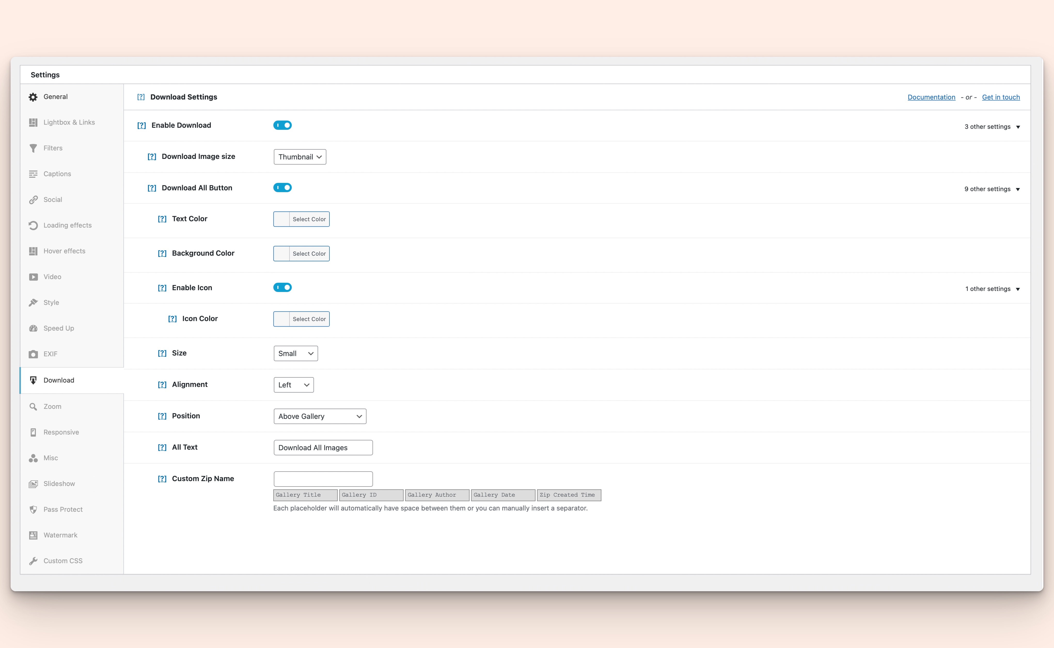Viewport: 1054px width, 648px height.
Task: Insert the Gallery Date placeholder
Action: pos(503,495)
